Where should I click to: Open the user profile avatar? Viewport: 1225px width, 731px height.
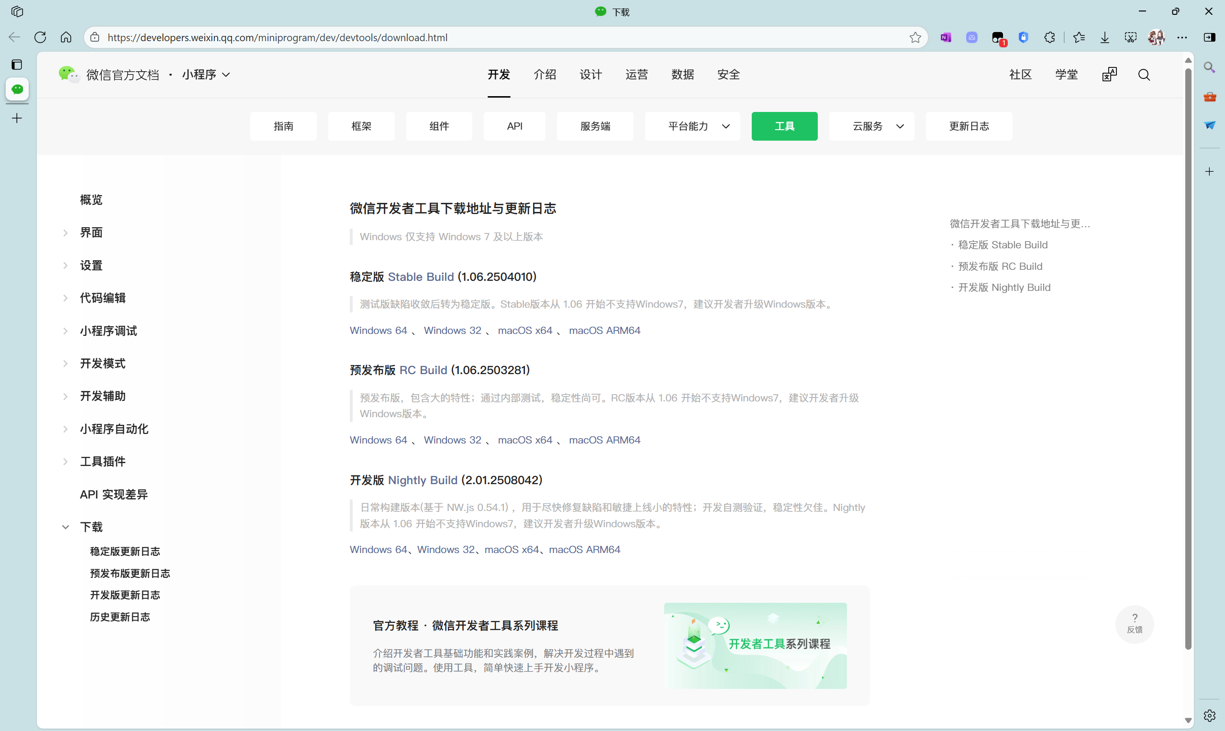[x=1157, y=37]
